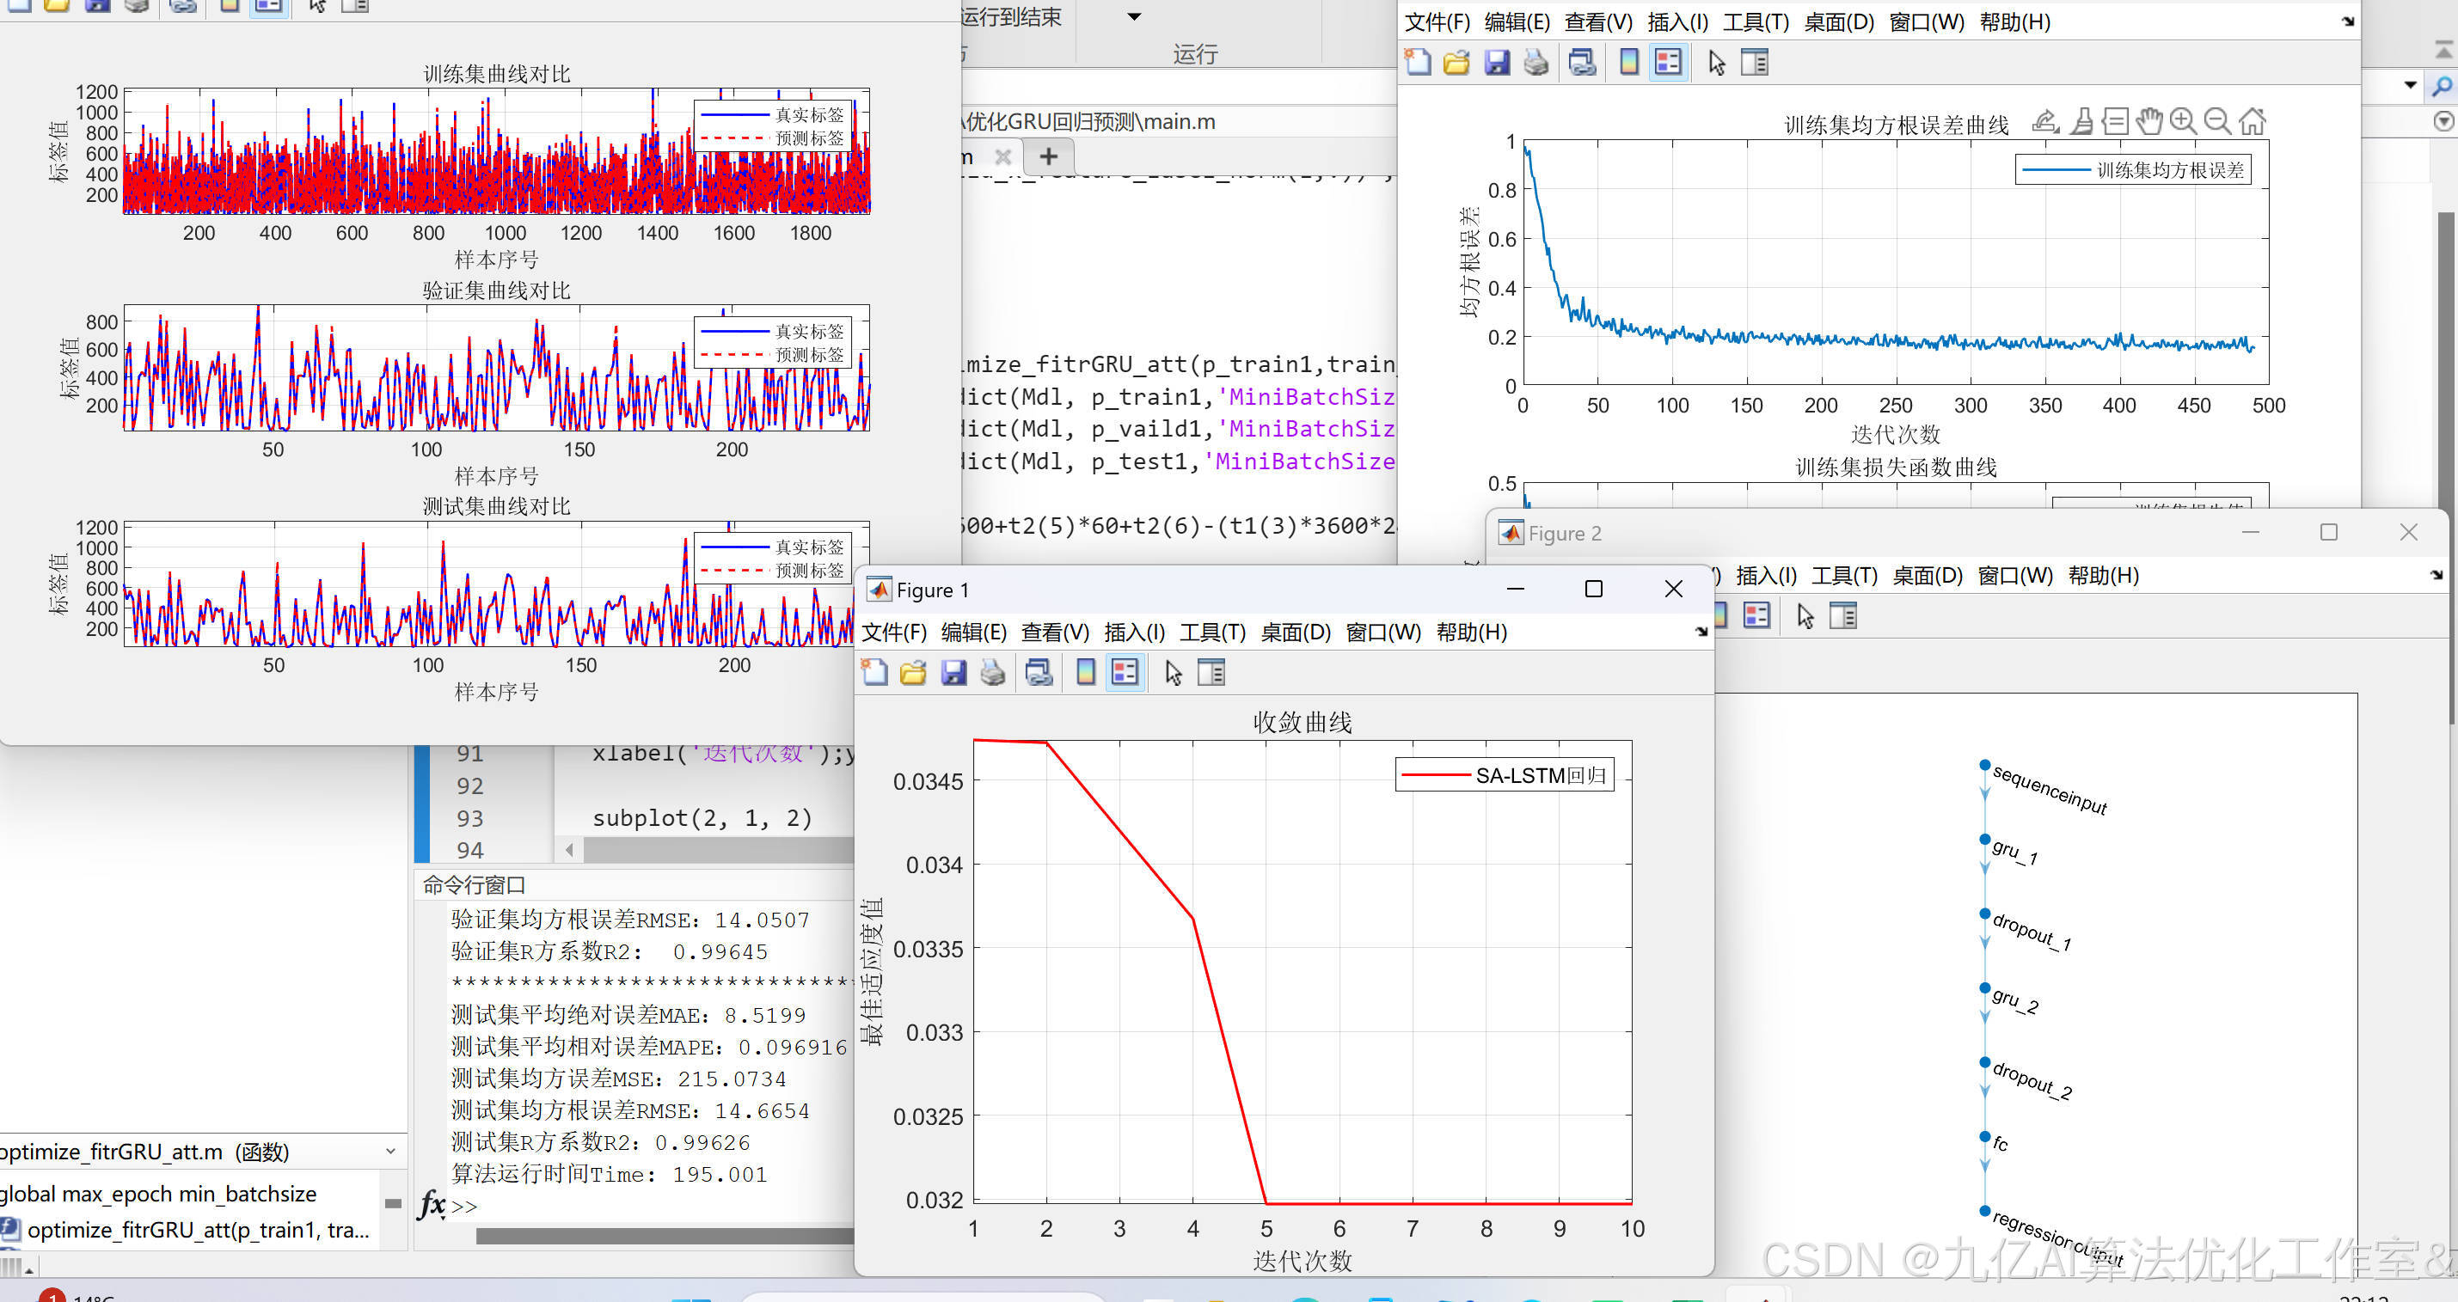The image size is (2458, 1302).
Task: Click Open File icon in top-right figure toolbar
Action: [1456, 63]
